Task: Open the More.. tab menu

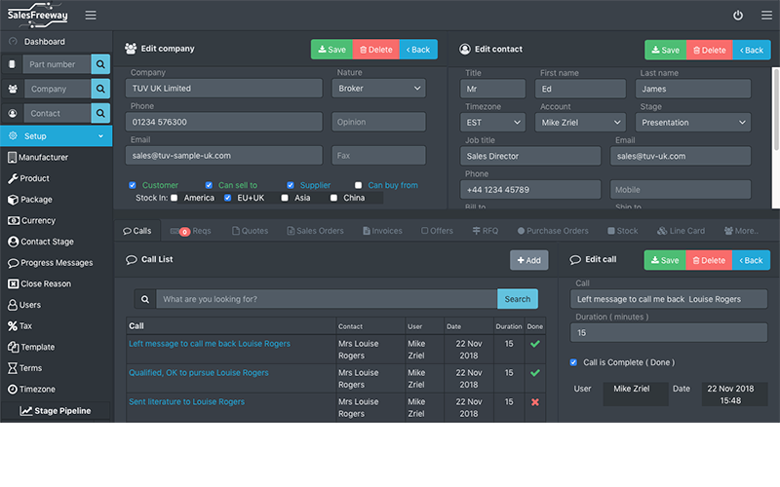Action: pyautogui.click(x=741, y=231)
